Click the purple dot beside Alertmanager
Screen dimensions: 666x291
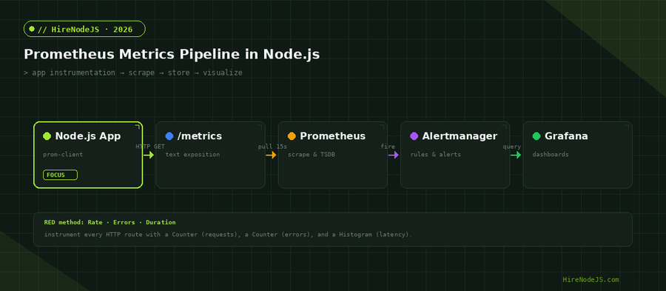[414, 136]
